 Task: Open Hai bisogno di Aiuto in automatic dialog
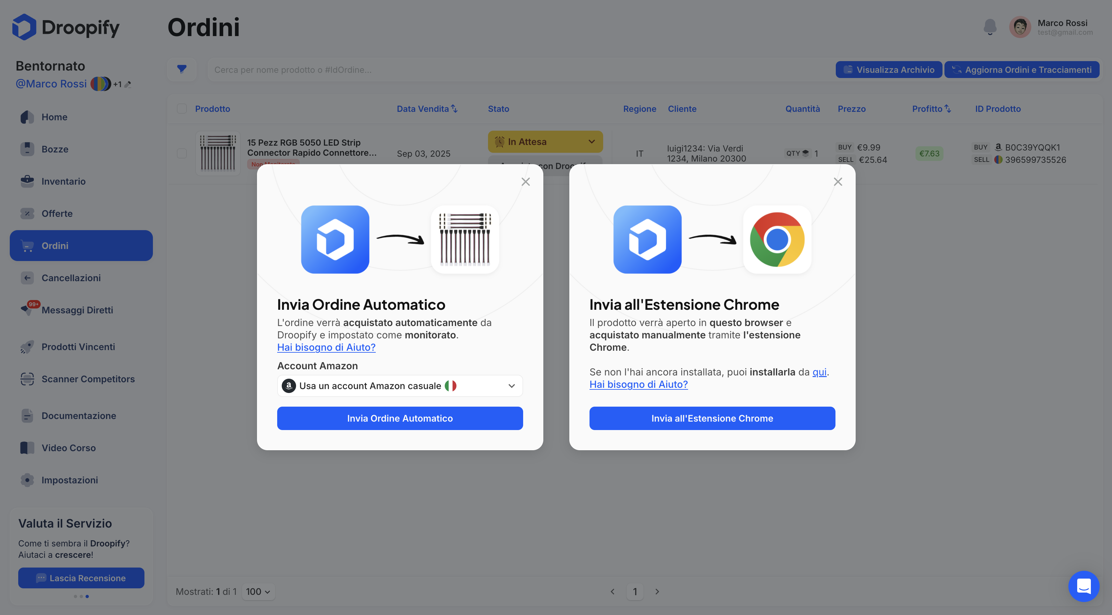[x=326, y=347]
